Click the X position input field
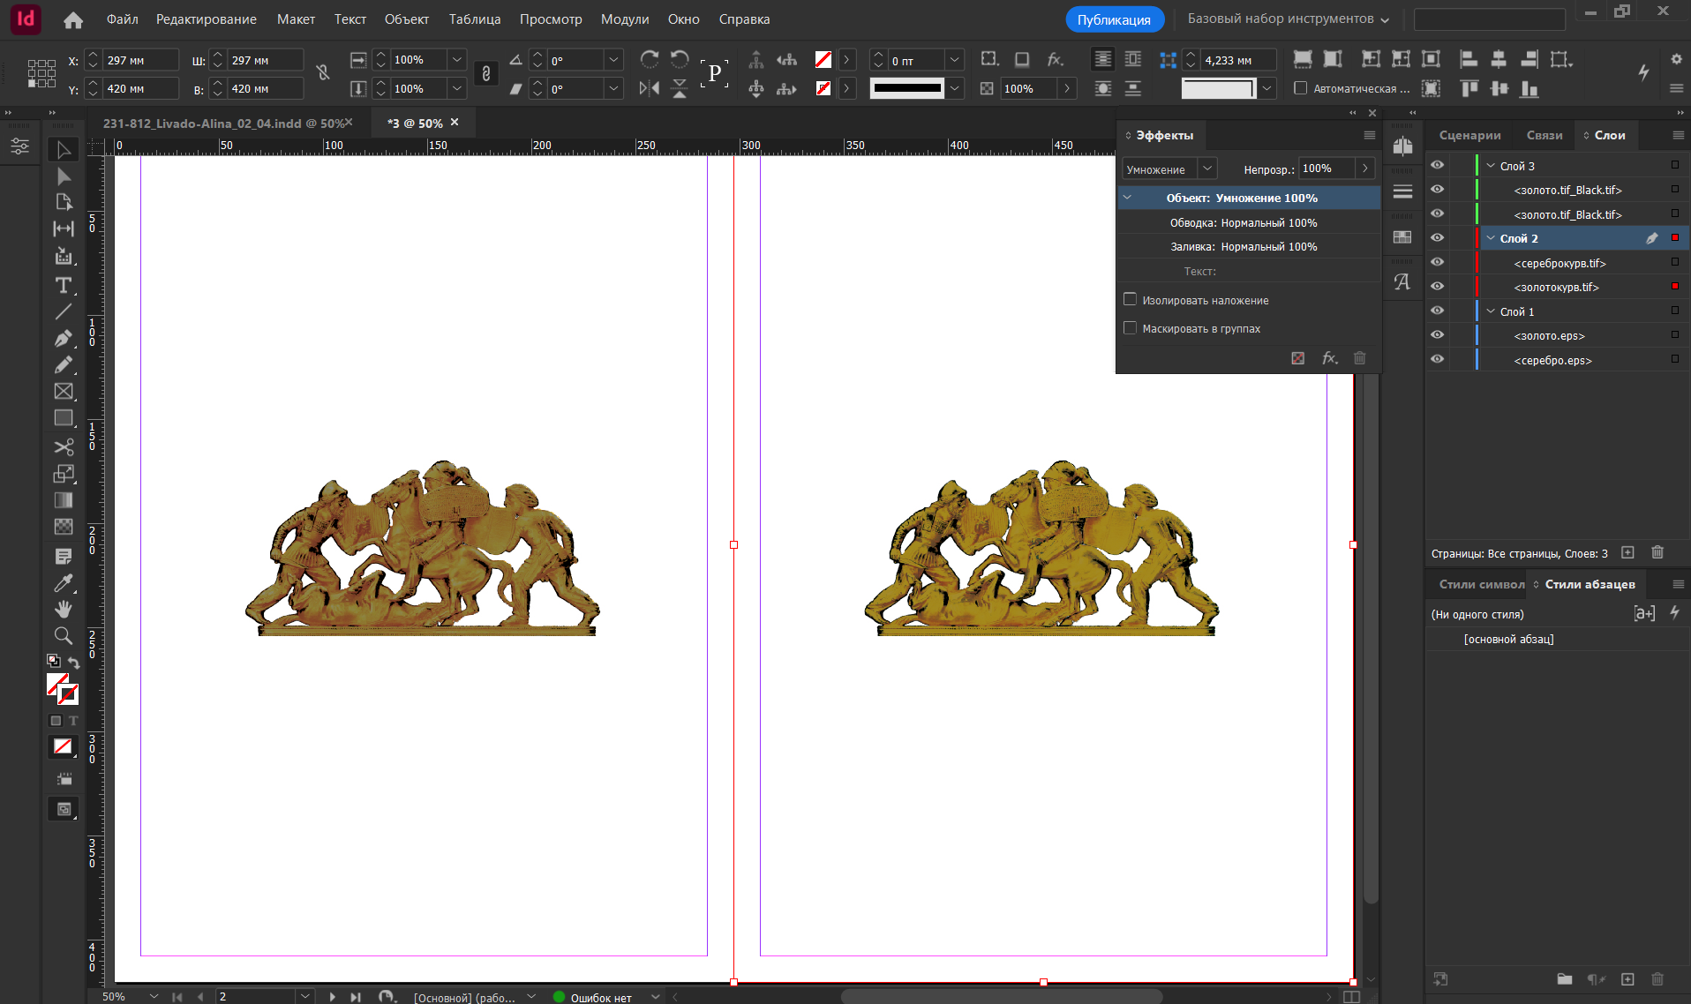This screenshot has height=1004, width=1691. point(141,60)
